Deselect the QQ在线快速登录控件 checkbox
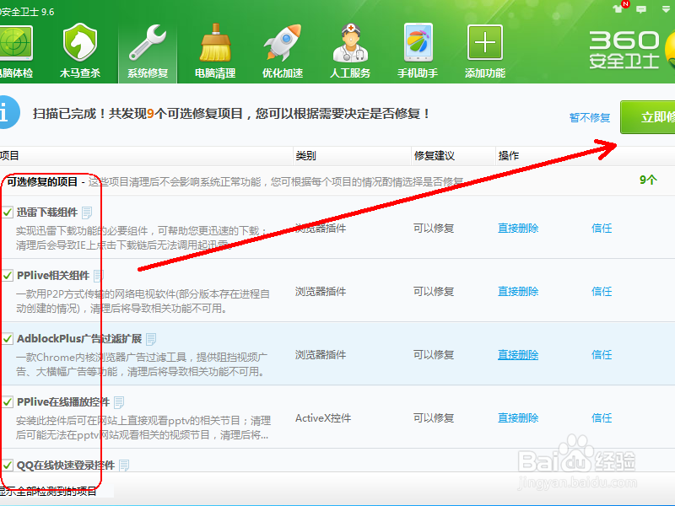Image resolution: width=675 pixels, height=506 pixels. (8, 464)
